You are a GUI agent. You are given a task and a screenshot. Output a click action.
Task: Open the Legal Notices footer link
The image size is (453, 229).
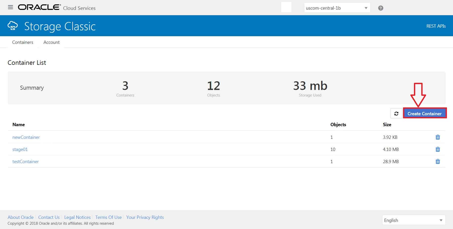coord(77,217)
